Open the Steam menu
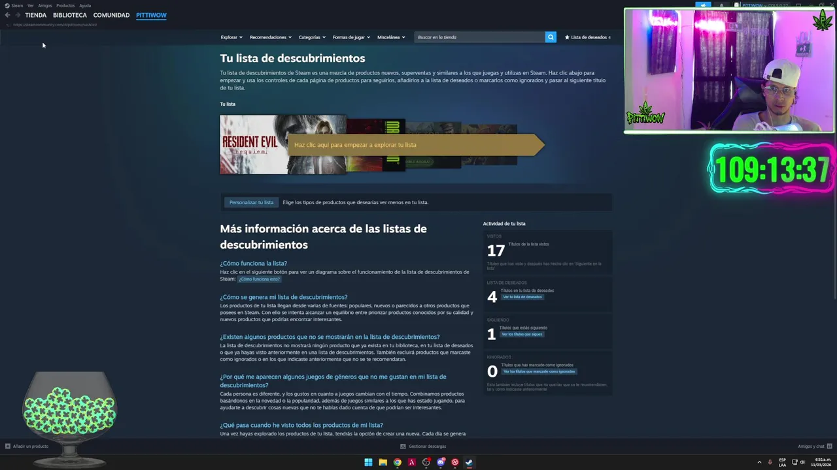 pos(17,5)
